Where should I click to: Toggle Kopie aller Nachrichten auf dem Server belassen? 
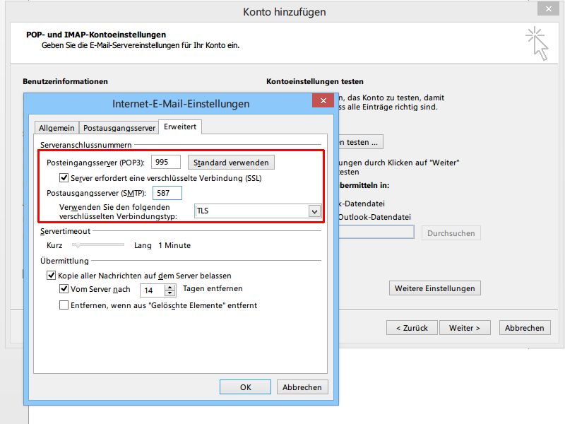tap(51, 276)
